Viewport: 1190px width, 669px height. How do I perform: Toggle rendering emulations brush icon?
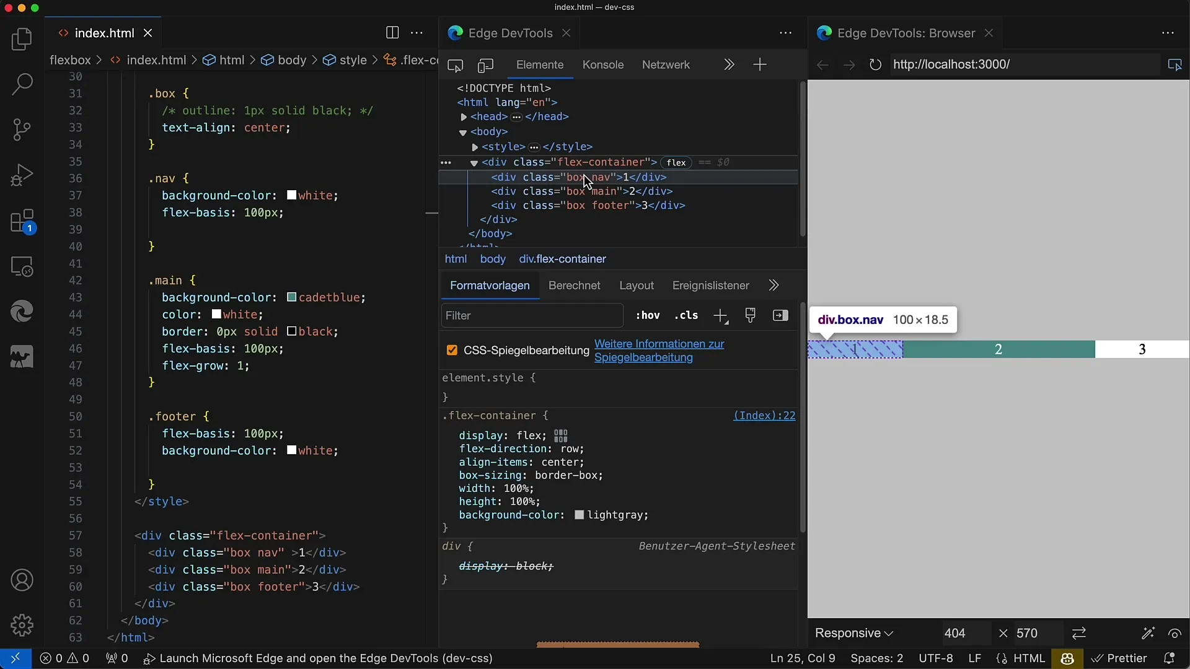[x=751, y=315]
